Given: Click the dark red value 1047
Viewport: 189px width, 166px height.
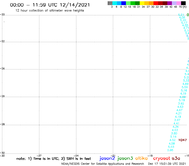Looking at the screenshot, I should point(183,140).
